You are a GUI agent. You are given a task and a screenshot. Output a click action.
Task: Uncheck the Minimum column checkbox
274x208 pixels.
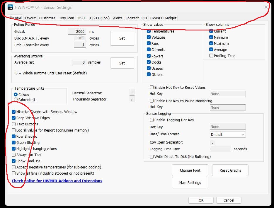click(x=211, y=37)
